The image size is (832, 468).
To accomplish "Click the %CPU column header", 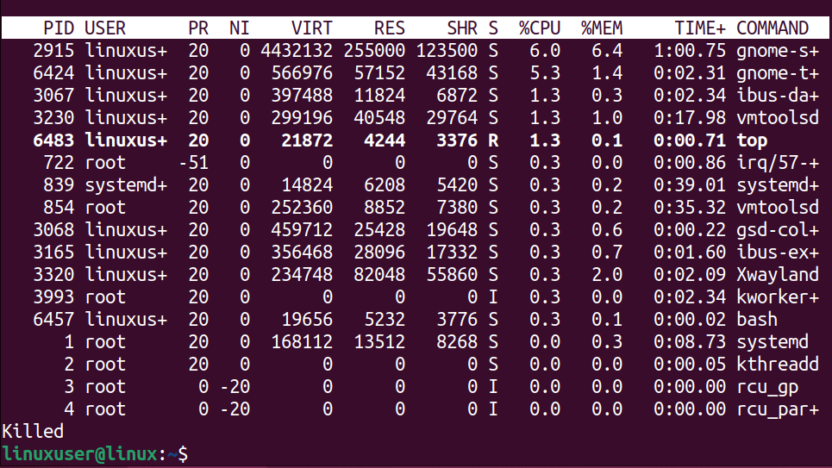I will tap(539, 28).
